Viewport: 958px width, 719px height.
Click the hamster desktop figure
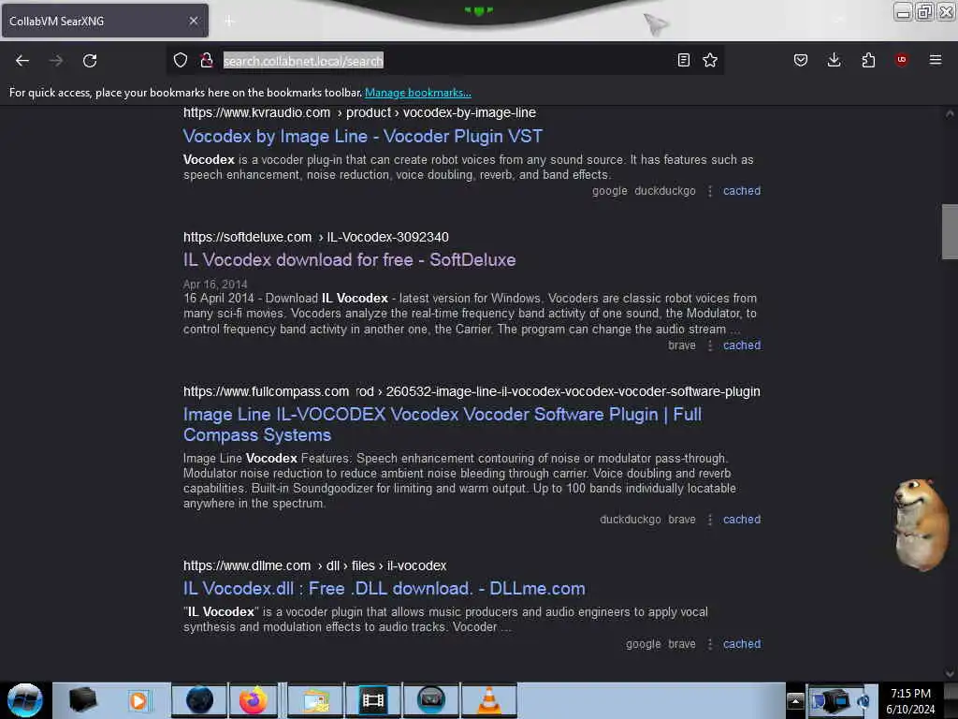[922, 525]
